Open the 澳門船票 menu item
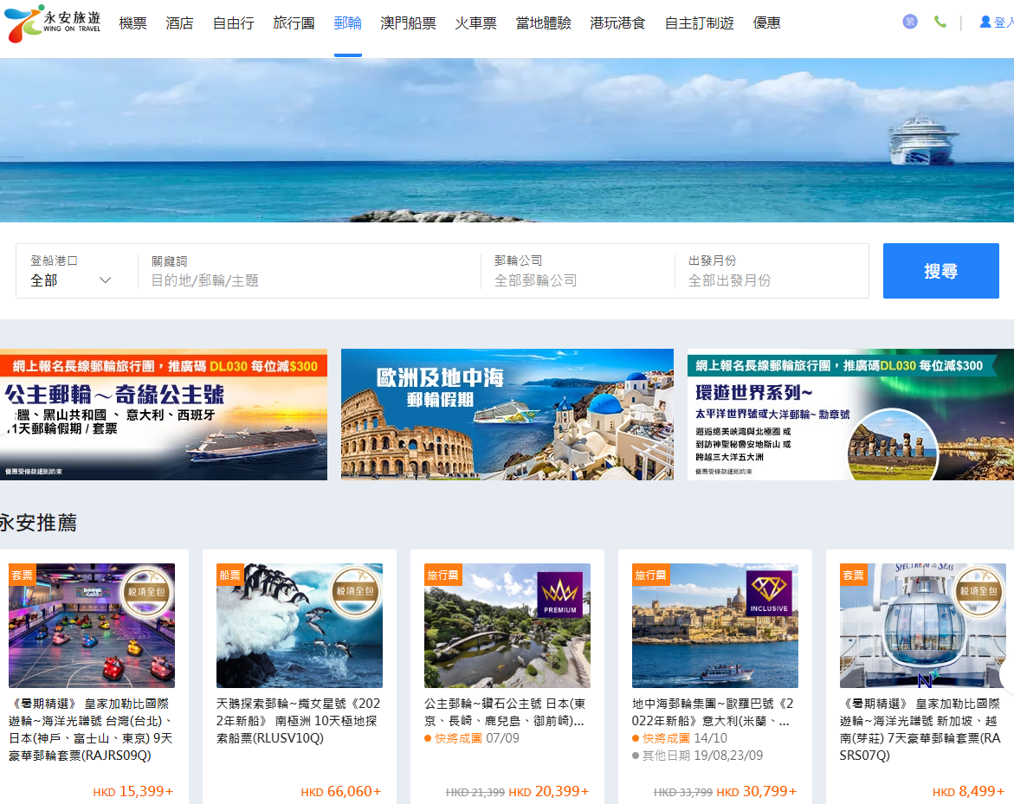The image size is (1014, 804). tap(408, 23)
